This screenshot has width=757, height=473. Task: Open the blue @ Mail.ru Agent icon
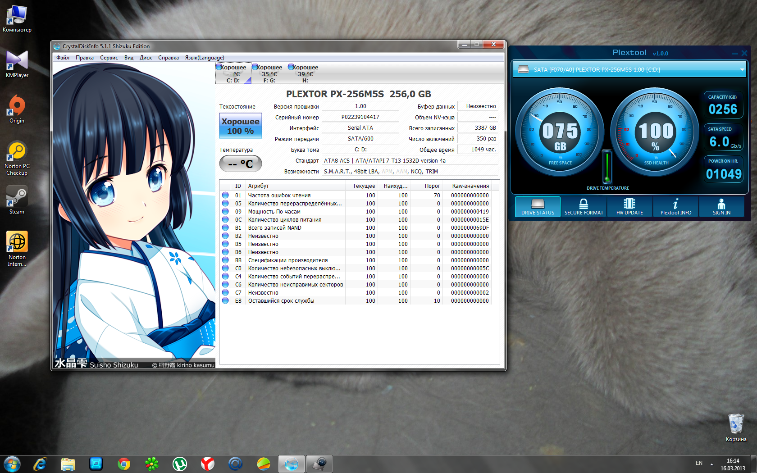(236, 464)
